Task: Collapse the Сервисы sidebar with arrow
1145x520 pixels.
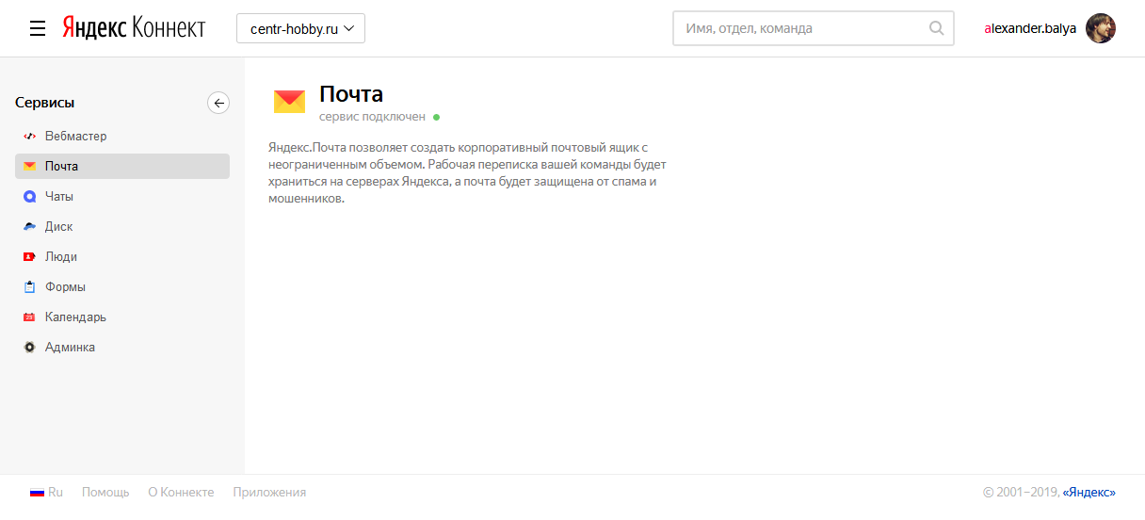Action: click(x=218, y=103)
